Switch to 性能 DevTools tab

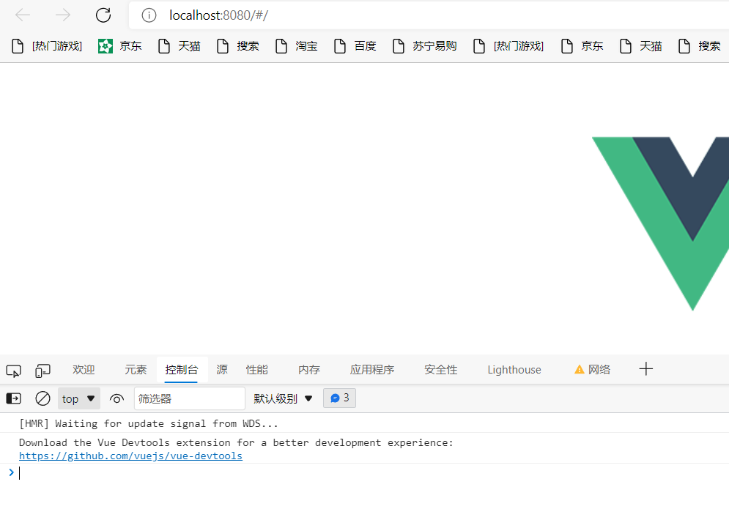click(x=257, y=370)
